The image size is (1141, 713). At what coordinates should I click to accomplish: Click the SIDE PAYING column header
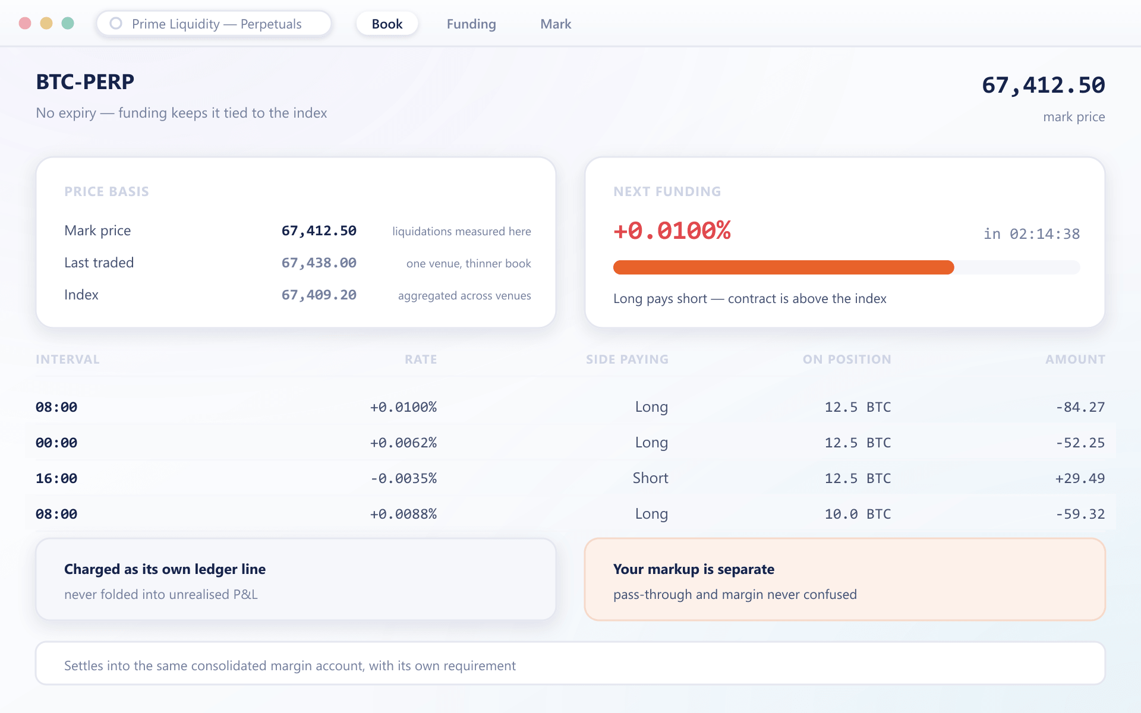pyautogui.click(x=627, y=359)
